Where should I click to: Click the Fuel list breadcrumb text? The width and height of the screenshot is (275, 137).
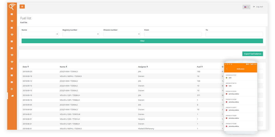coord(24,23)
